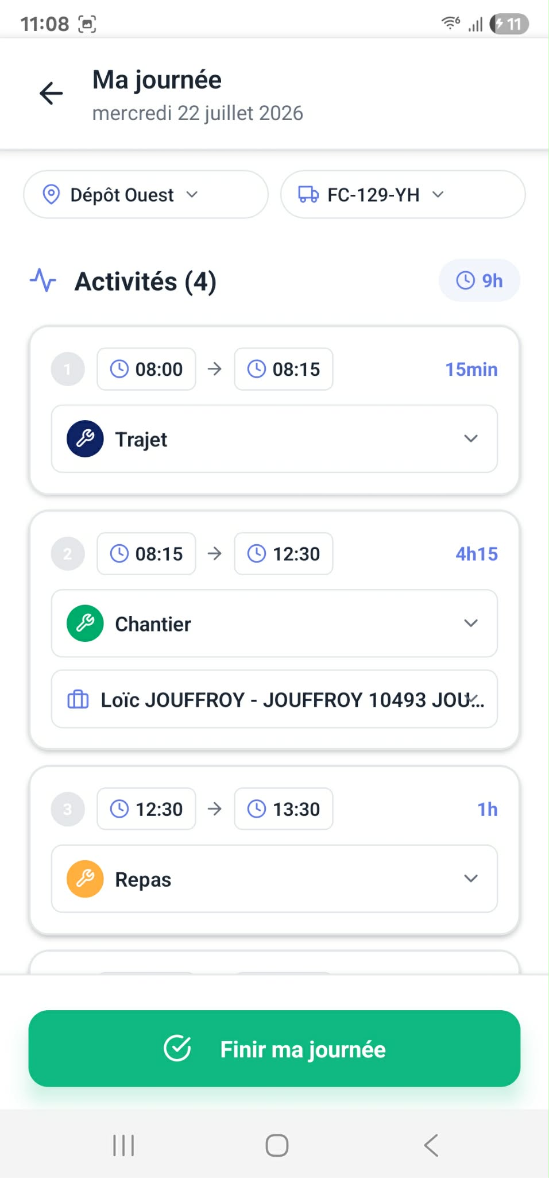Tap the location pin icon in Dépôt Ouest
This screenshot has width=549, height=1178.
[x=51, y=195]
